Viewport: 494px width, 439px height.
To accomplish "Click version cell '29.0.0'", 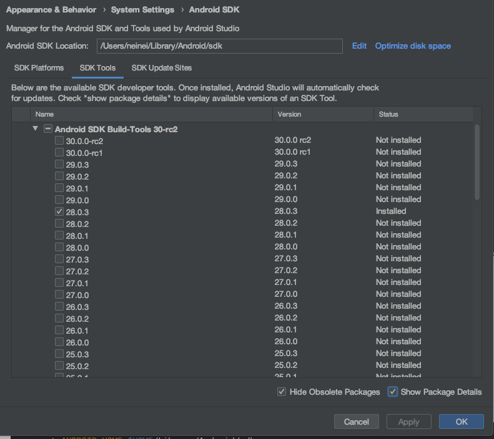I will pyautogui.click(x=286, y=199).
